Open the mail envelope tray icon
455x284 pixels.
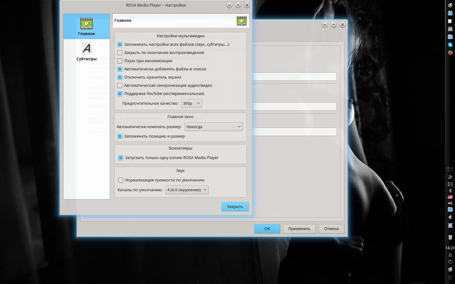click(450, 184)
